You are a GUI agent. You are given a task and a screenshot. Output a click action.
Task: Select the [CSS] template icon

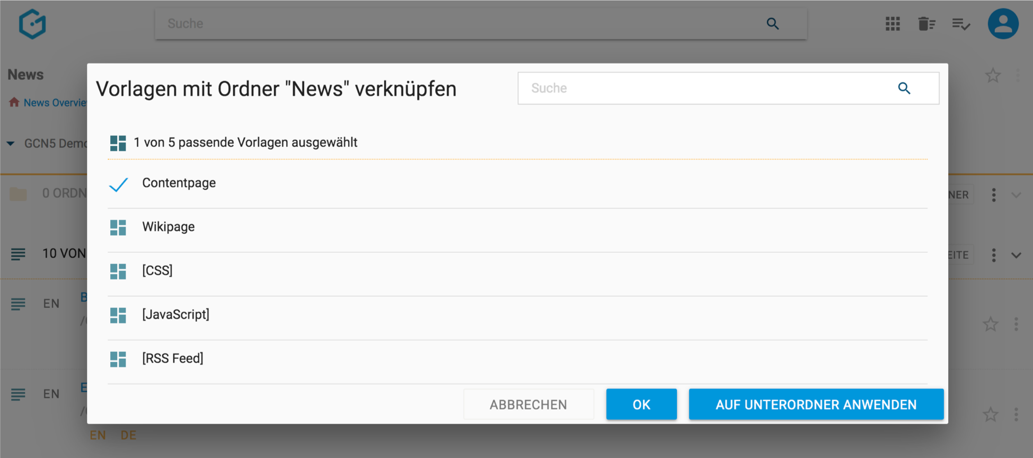pyautogui.click(x=118, y=271)
